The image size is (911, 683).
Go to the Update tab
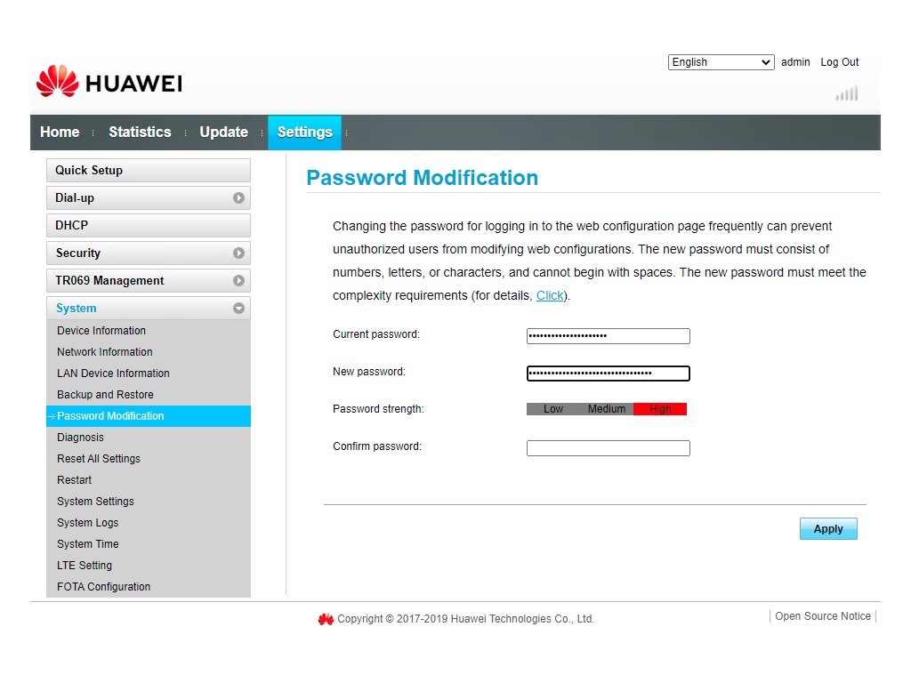(223, 133)
